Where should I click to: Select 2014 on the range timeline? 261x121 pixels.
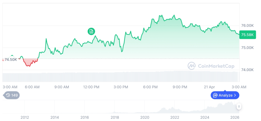[55, 117]
